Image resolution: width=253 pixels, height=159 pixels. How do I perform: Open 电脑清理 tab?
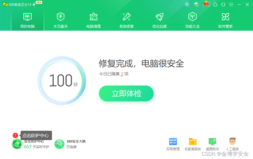(x=94, y=20)
